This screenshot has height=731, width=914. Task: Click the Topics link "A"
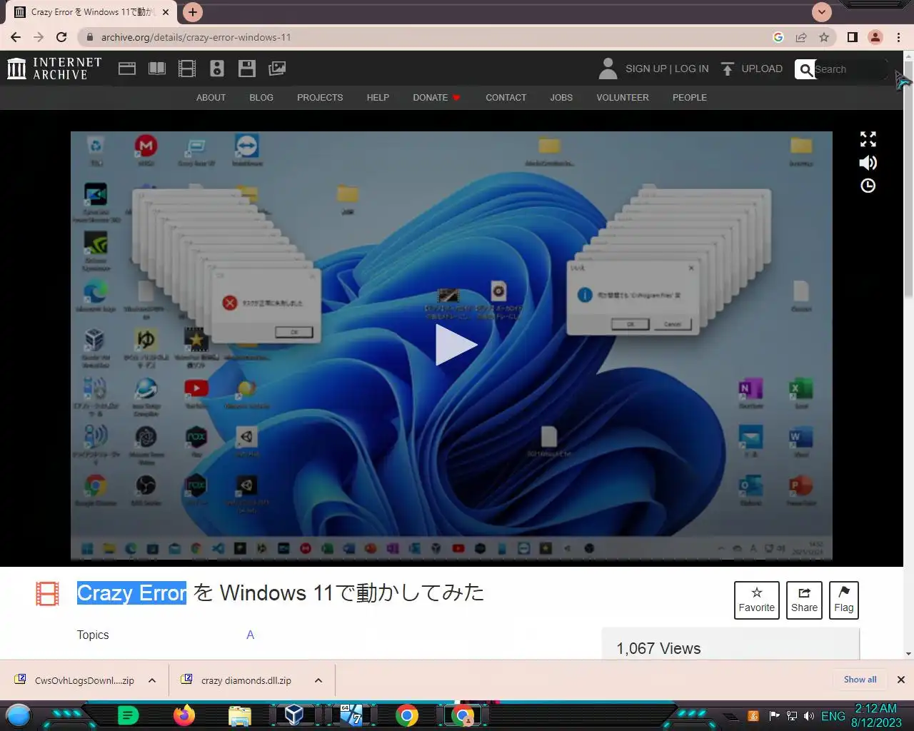tap(250, 635)
